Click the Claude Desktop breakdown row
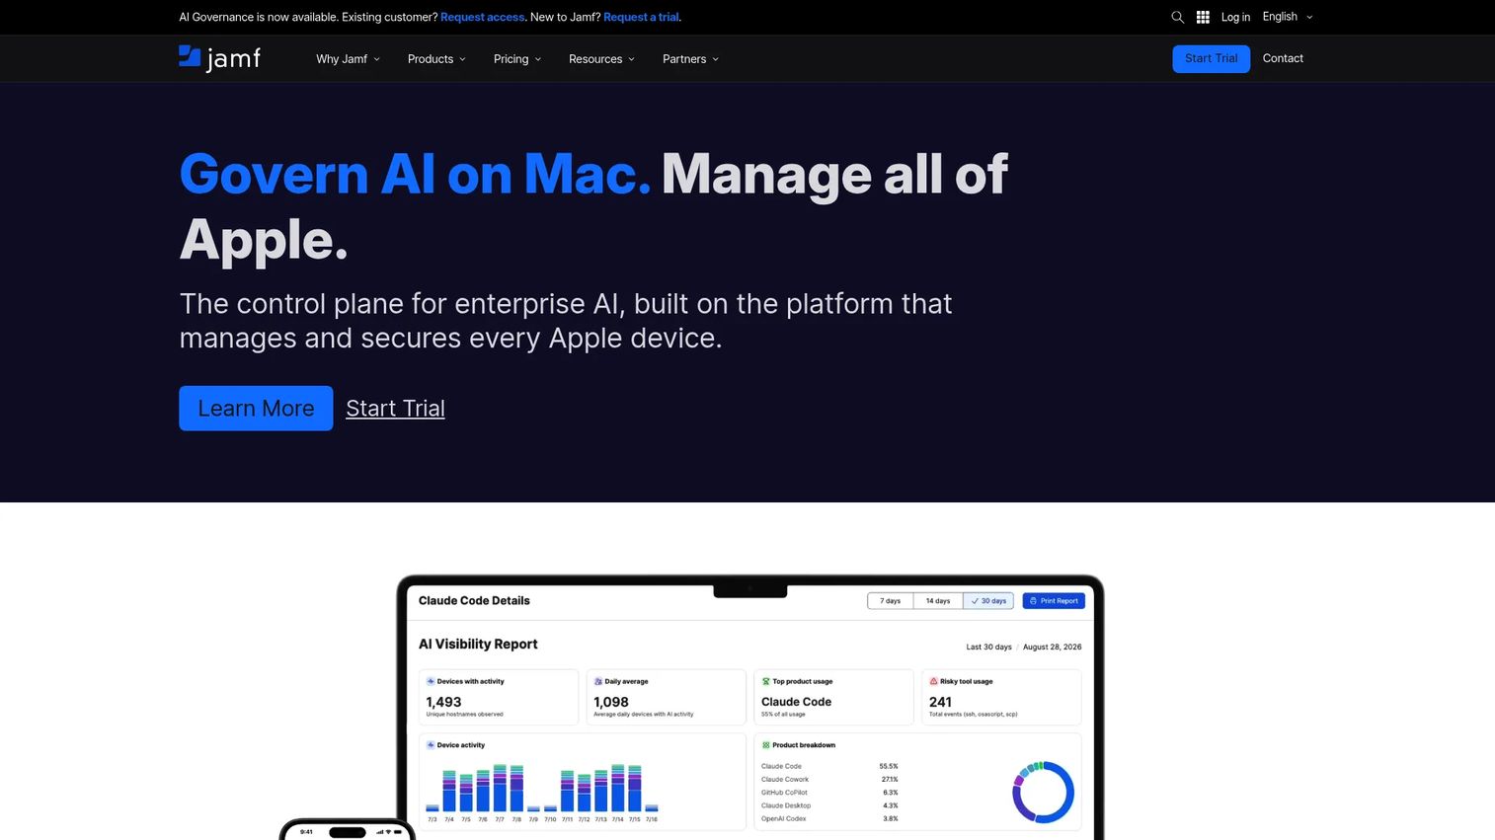1495x840 pixels. point(829,805)
